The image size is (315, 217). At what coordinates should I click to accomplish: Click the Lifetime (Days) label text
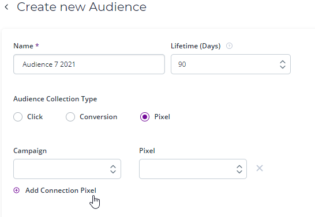(196, 46)
